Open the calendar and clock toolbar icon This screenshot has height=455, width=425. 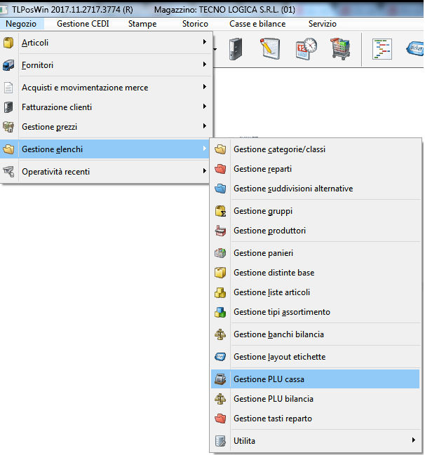pyautogui.click(x=306, y=50)
